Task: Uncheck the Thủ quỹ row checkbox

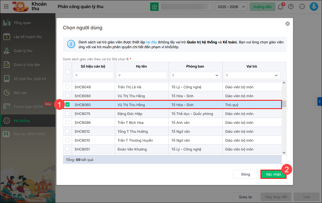Action: [x=67, y=104]
